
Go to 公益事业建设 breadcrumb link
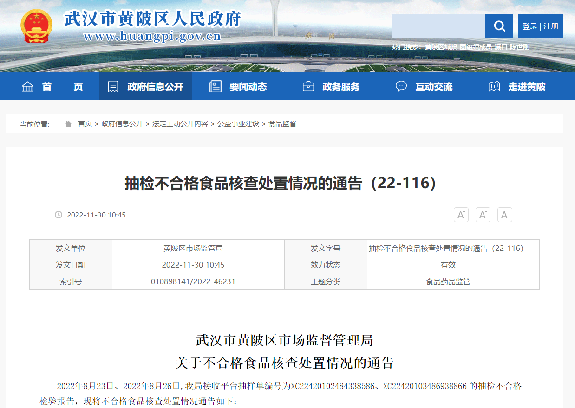click(x=238, y=124)
